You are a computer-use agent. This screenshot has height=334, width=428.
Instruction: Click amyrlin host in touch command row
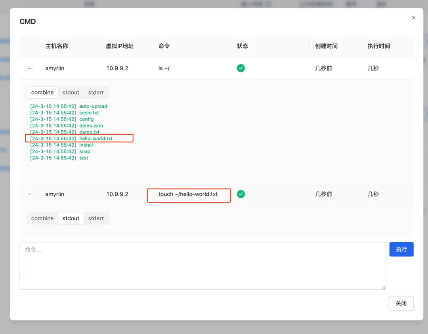coord(55,194)
